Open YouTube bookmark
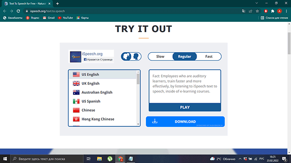Screen dimensions: 291x163 pos(65,18)
